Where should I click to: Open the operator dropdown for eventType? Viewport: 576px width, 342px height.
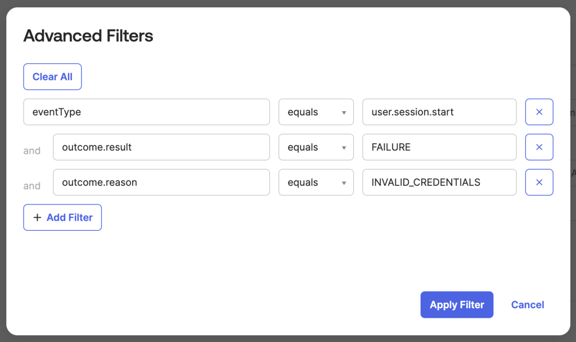coord(316,112)
